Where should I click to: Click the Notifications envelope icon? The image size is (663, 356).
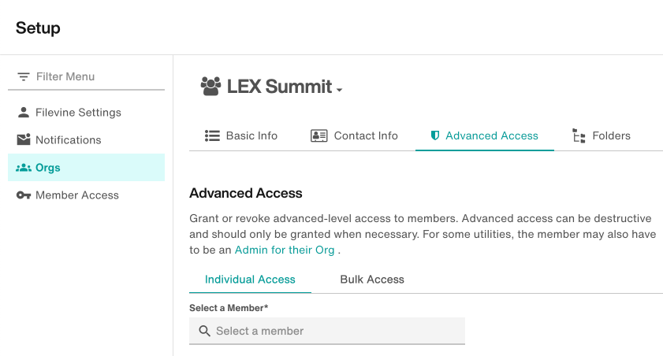tap(24, 140)
